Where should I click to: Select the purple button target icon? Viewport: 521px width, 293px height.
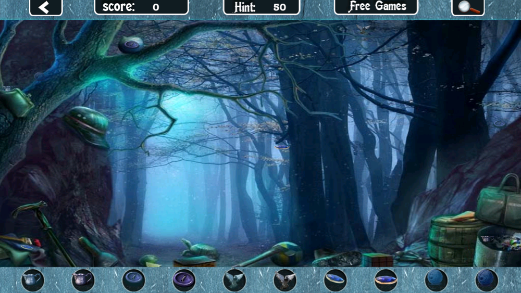(x=184, y=280)
